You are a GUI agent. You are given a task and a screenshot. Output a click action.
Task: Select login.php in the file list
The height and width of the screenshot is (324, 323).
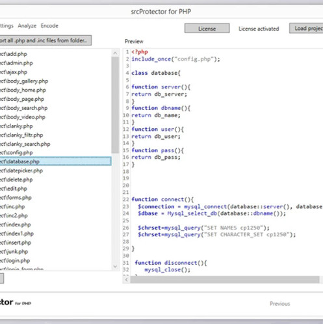coord(56,261)
